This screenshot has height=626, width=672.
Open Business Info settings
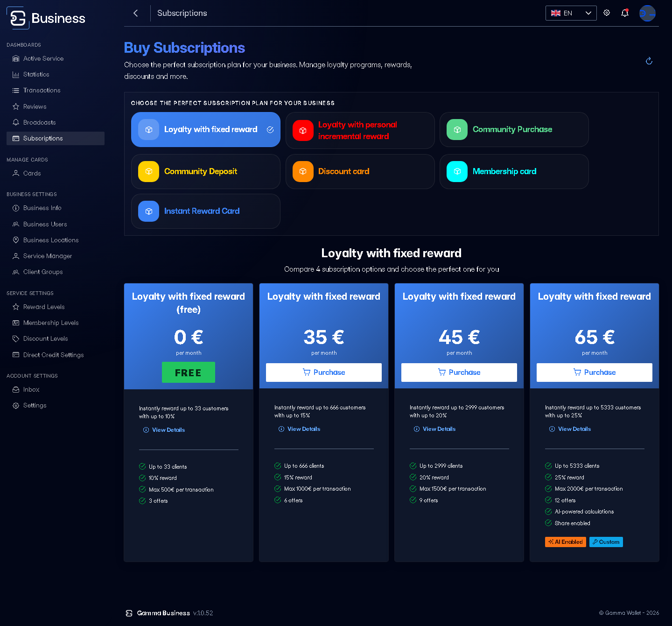pyautogui.click(x=56, y=208)
